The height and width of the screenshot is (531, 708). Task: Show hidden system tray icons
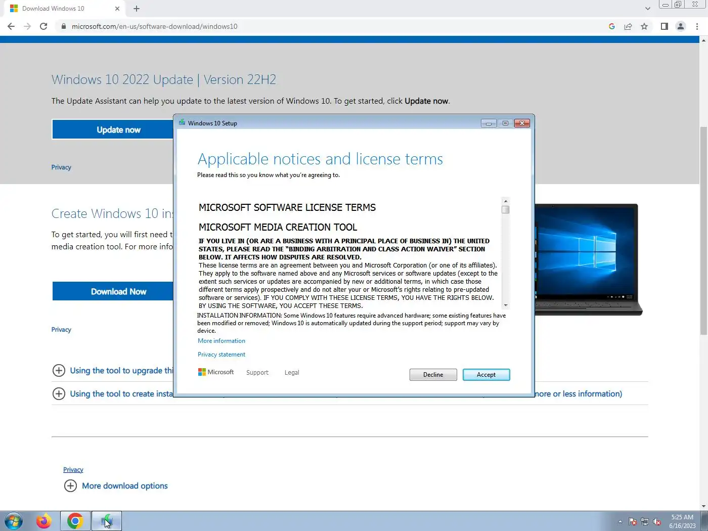tap(620, 521)
